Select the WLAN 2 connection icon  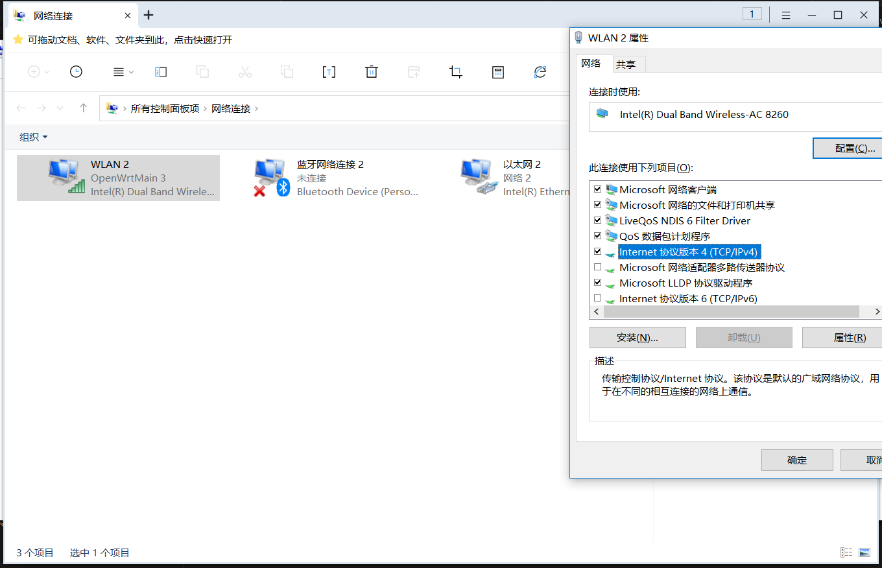[67, 177]
